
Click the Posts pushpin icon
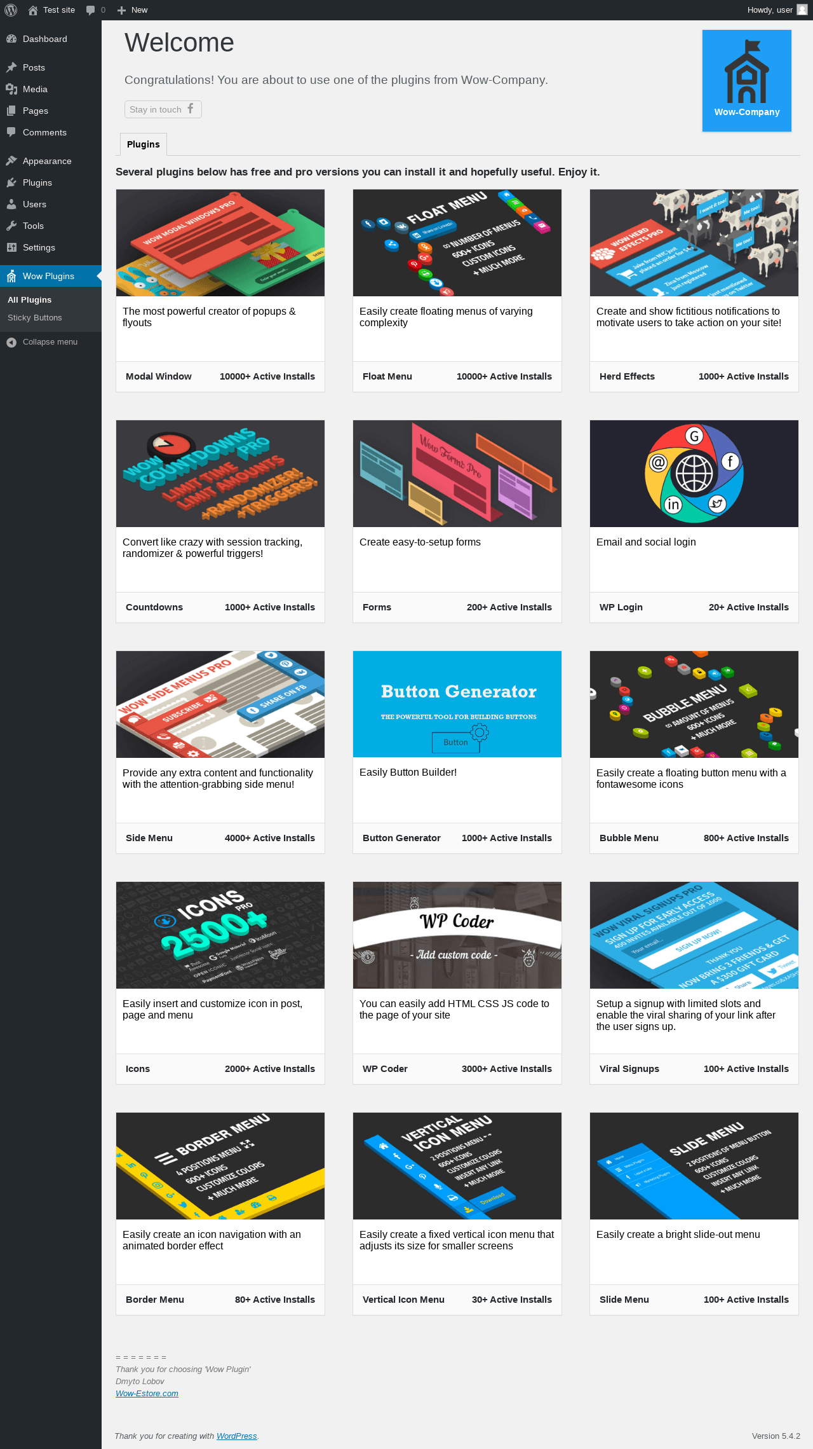pyautogui.click(x=11, y=67)
